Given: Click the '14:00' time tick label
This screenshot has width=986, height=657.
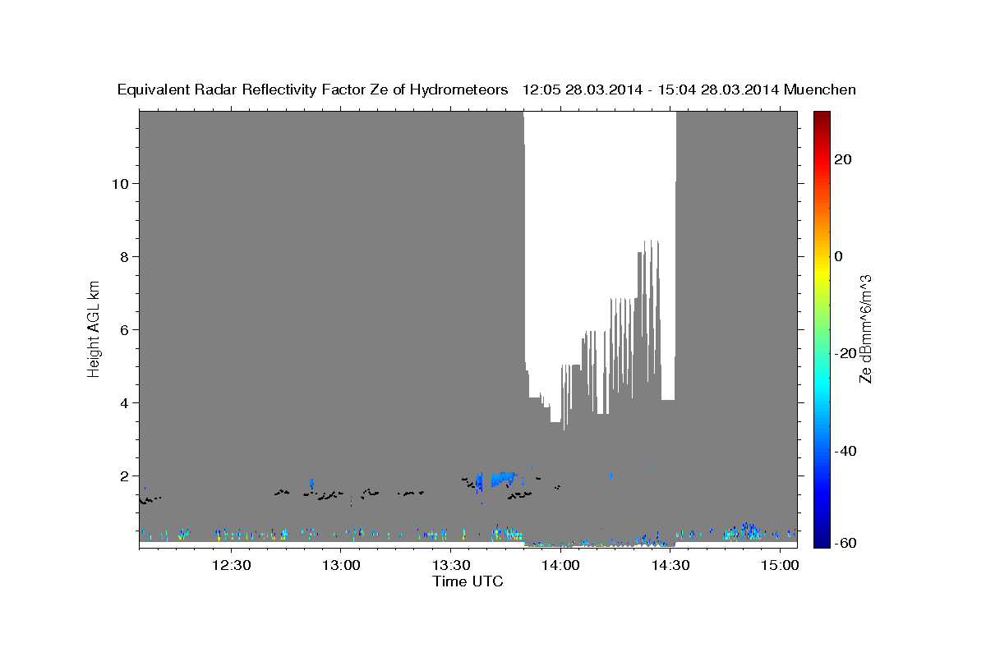Looking at the screenshot, I should (560, 565).
